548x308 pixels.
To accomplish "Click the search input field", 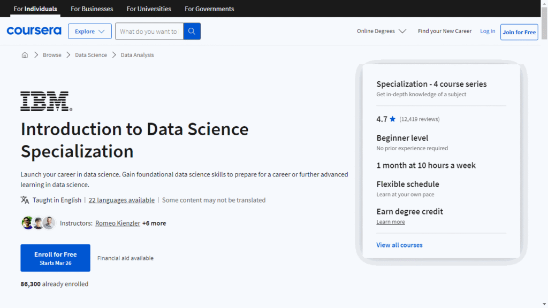I will coord(149,31).
